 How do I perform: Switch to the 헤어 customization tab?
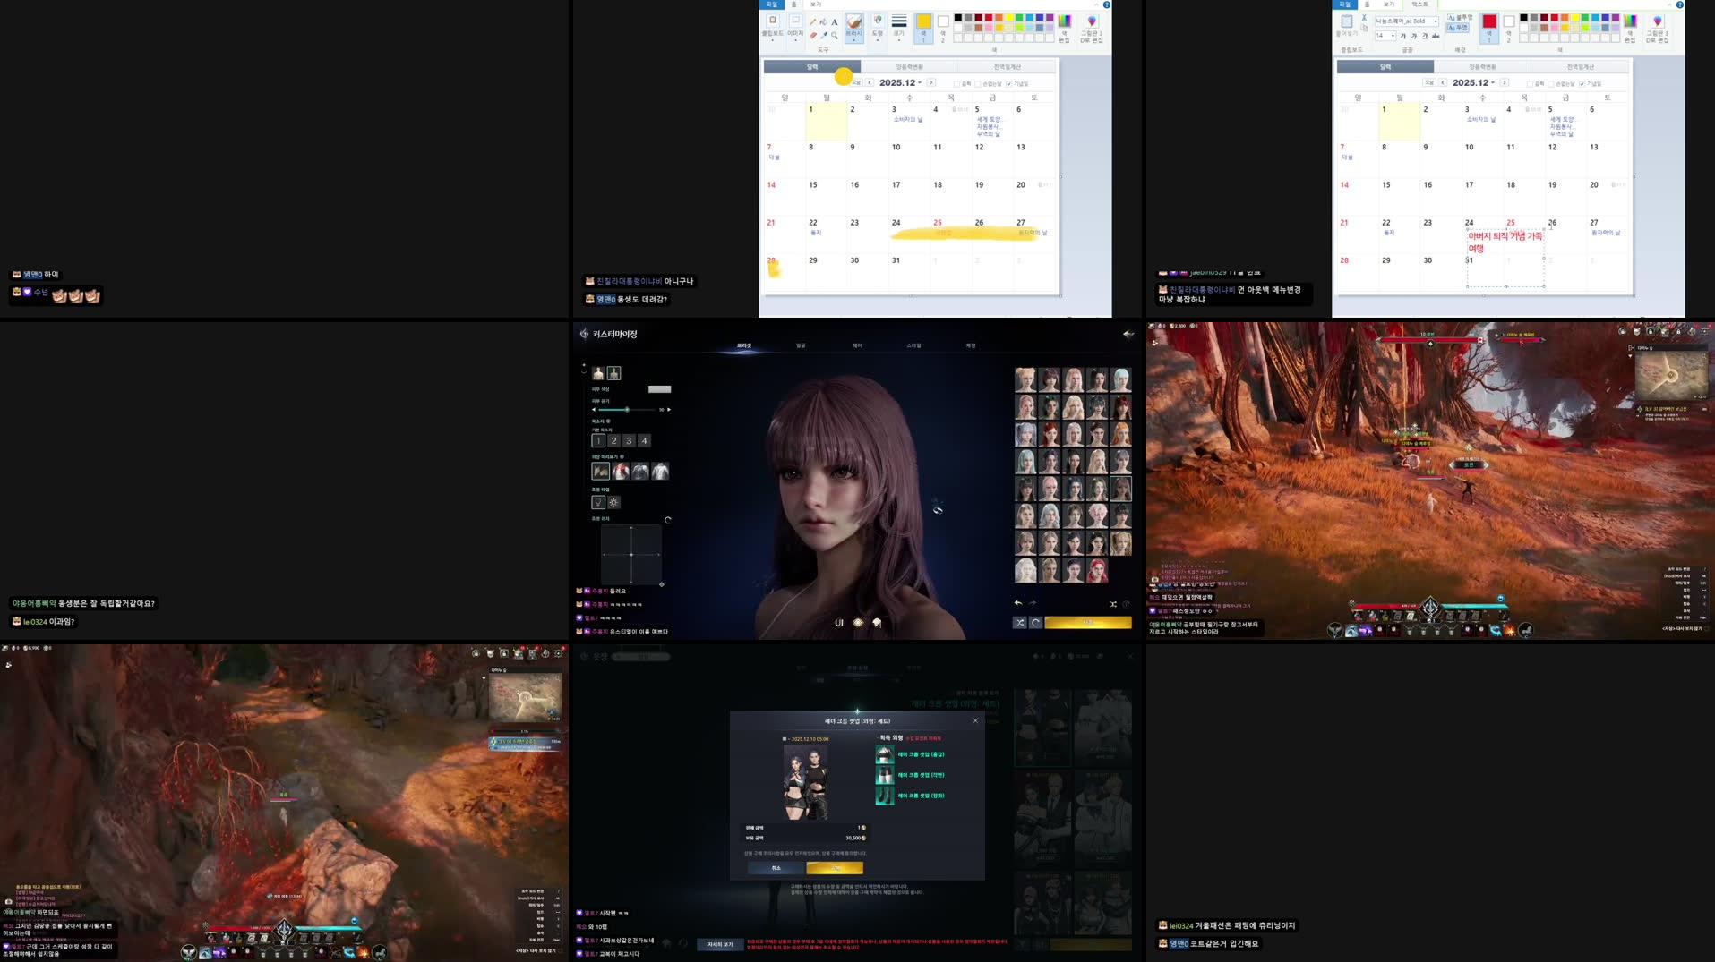856,347
